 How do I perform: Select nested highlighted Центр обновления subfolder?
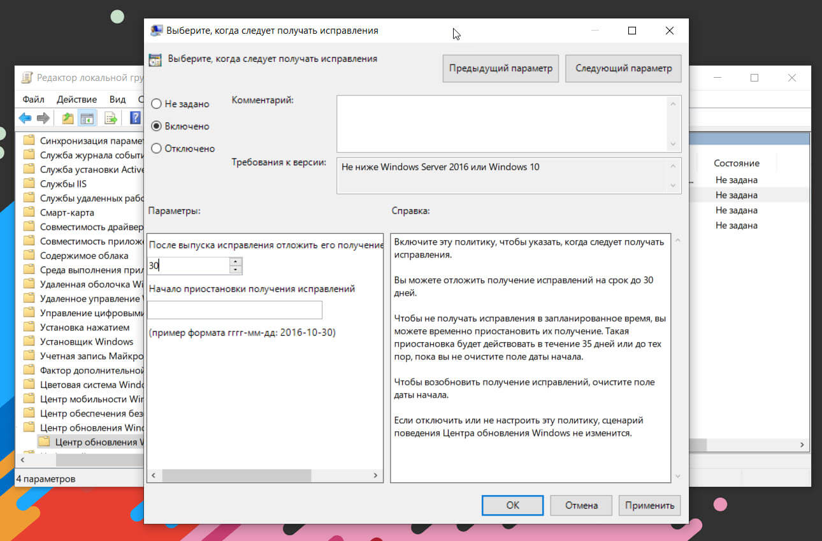[90, 442]
